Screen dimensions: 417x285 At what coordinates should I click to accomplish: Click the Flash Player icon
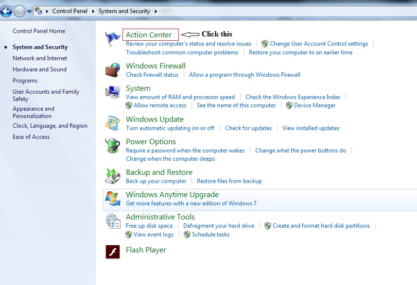point(113,251)
